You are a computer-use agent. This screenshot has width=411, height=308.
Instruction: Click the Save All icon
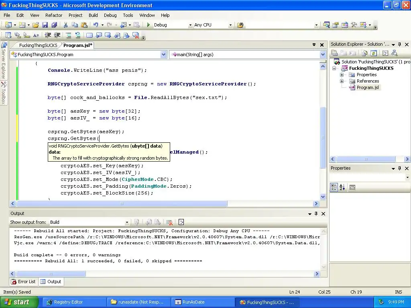click(x=54, y=25)
